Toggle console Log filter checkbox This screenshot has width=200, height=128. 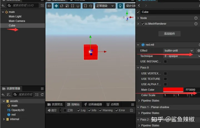[x=79, y=110]
